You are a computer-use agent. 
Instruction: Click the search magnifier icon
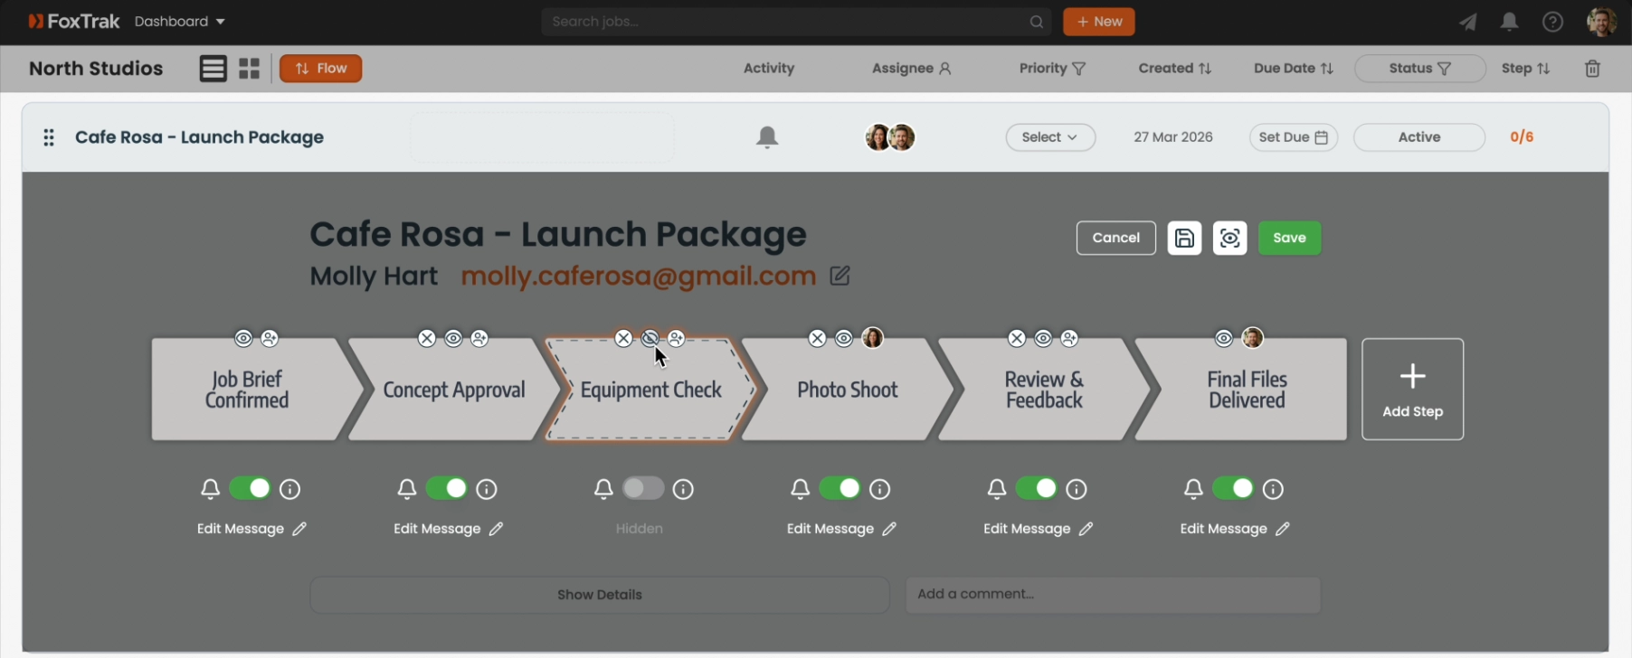[1036, 22]
